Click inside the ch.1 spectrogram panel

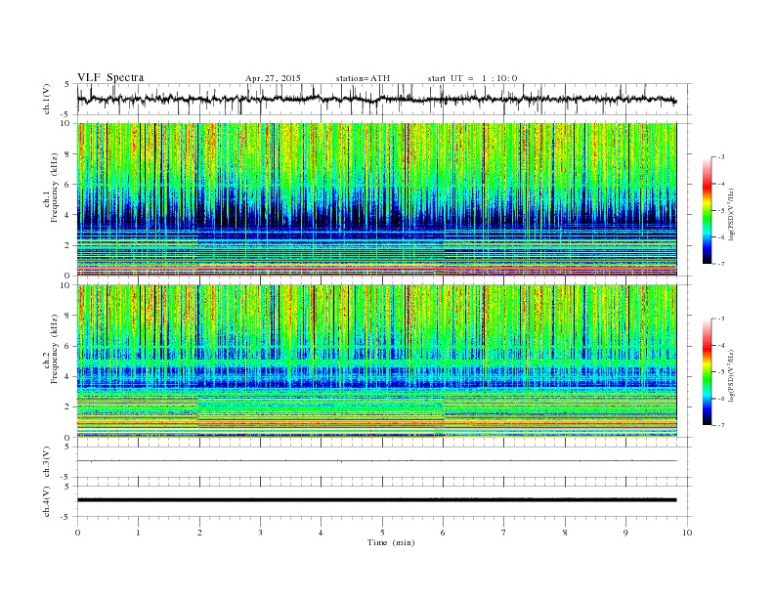[x=376, y=199]
